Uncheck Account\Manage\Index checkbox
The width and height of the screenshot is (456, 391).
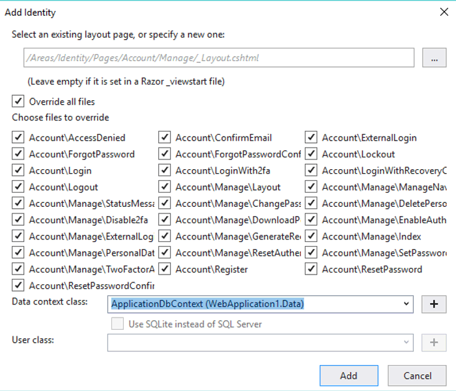tap(311, 236)
